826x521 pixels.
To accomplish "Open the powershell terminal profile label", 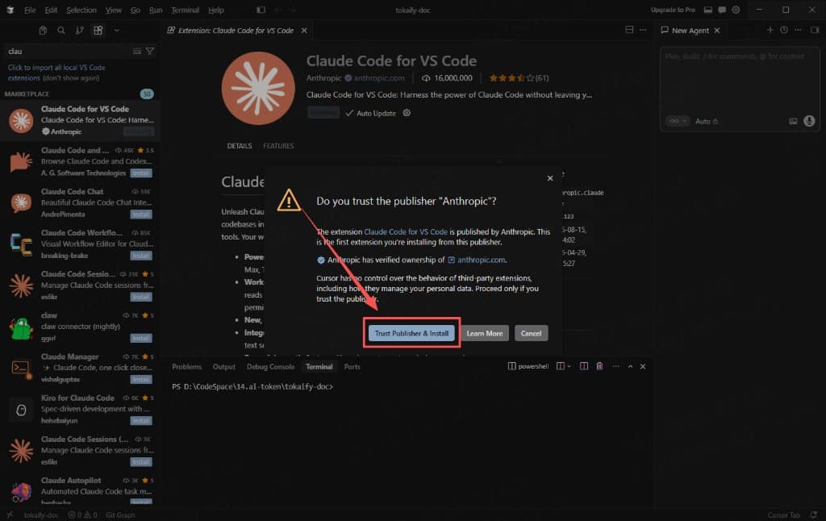I will click(528, 366).
